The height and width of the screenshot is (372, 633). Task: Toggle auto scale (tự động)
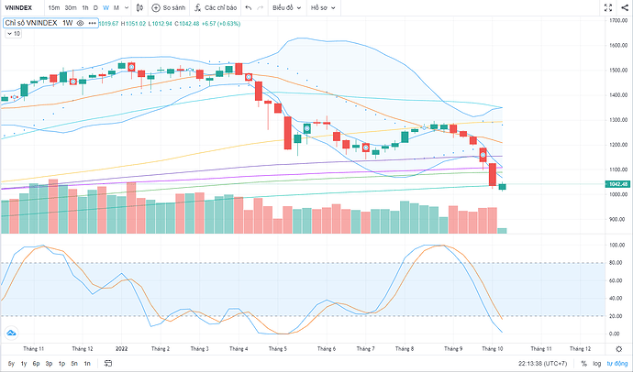(x=616, y=364)
